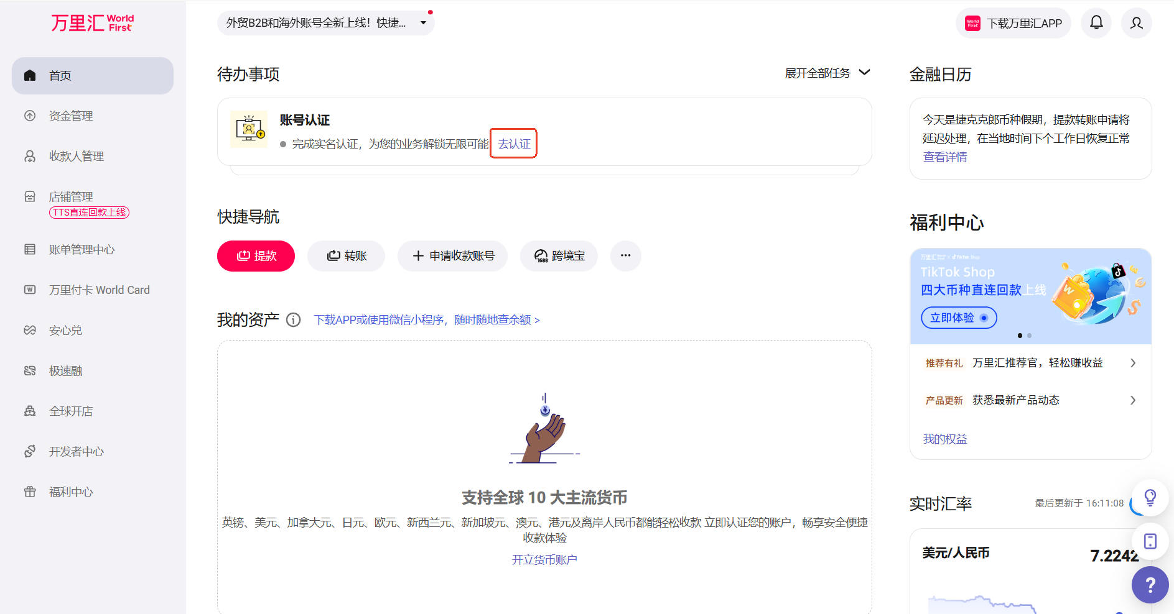Click the 安心兑 handshake icon

tap(30, 330)
